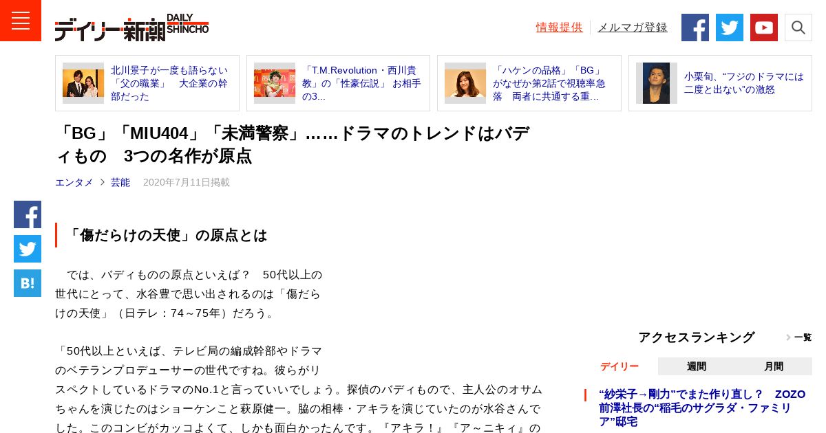Open the ranking 一覧 link
This screenshot has height=433, width=826.
(799, 337)
